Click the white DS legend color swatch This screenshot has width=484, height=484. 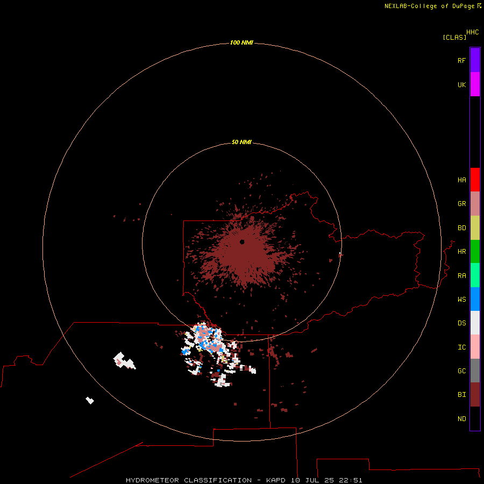pyautogui.click(x=475, y=323)
